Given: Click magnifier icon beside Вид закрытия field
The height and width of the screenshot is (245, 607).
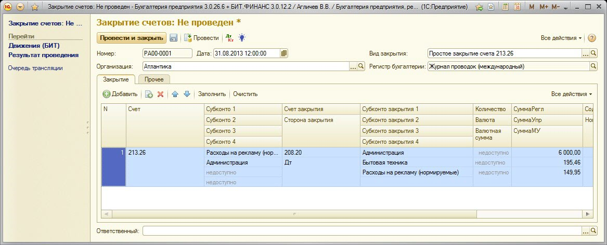Looking at the screenshot, I should click(x=593, y=53).
